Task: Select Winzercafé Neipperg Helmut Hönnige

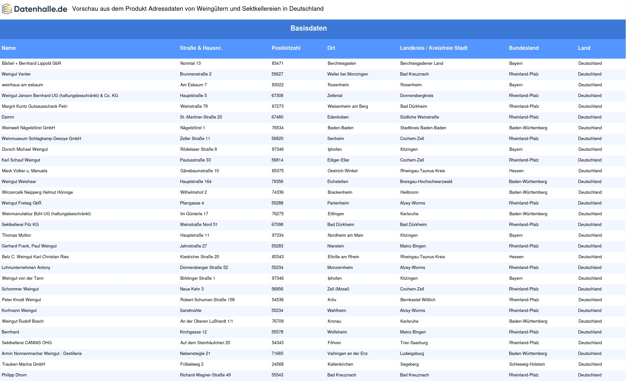Action: (37, 192)
